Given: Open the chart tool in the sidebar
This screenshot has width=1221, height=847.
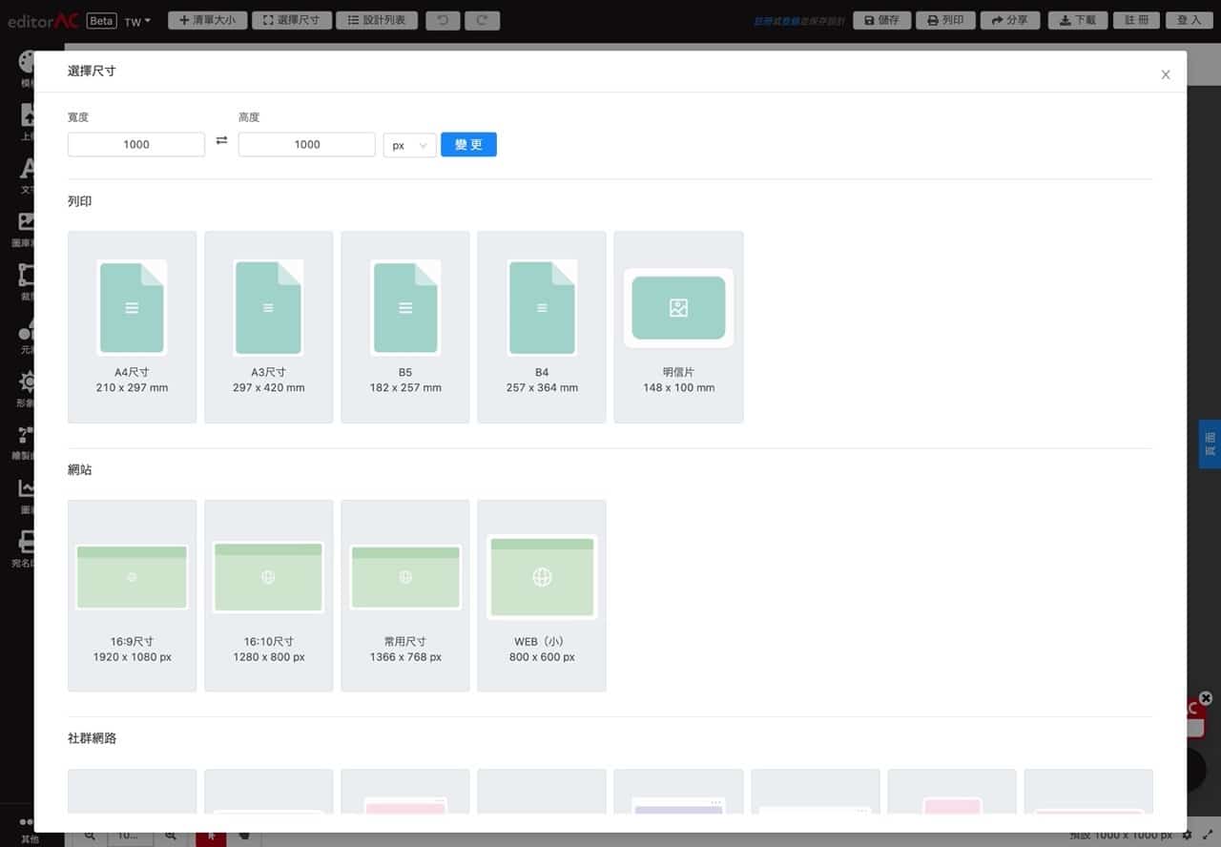Looking at the screenshot, I should point(29,495).
